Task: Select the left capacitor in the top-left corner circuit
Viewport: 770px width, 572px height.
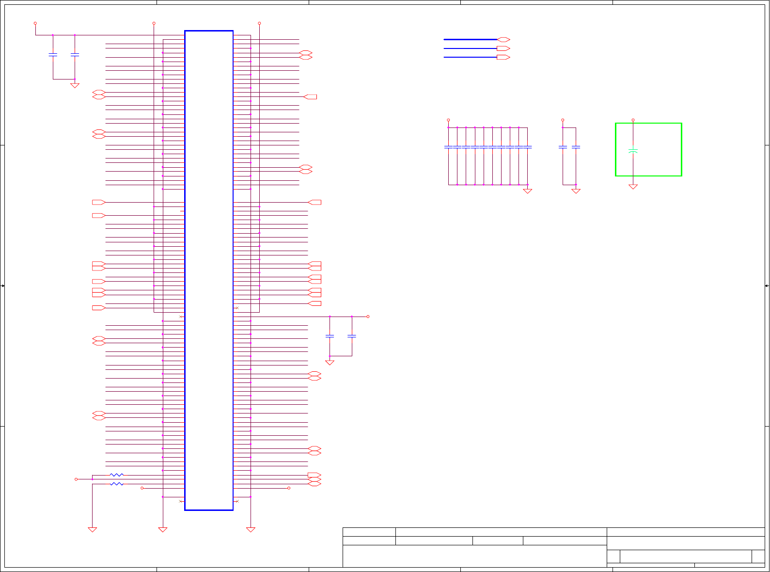Action: (53, 55)
